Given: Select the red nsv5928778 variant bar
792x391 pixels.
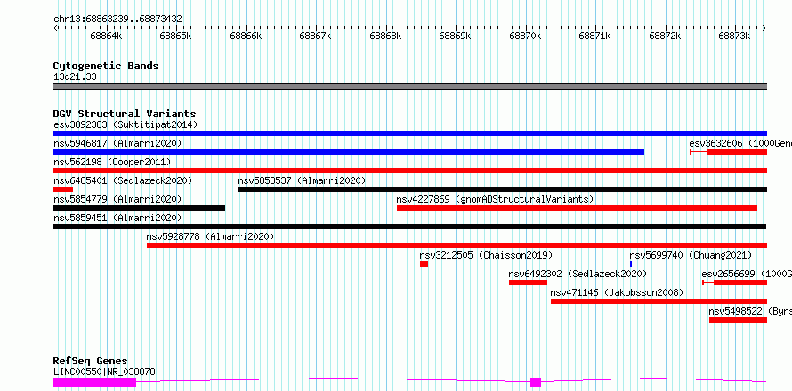Looking at the screenshot, I should [x=457, y=245].
